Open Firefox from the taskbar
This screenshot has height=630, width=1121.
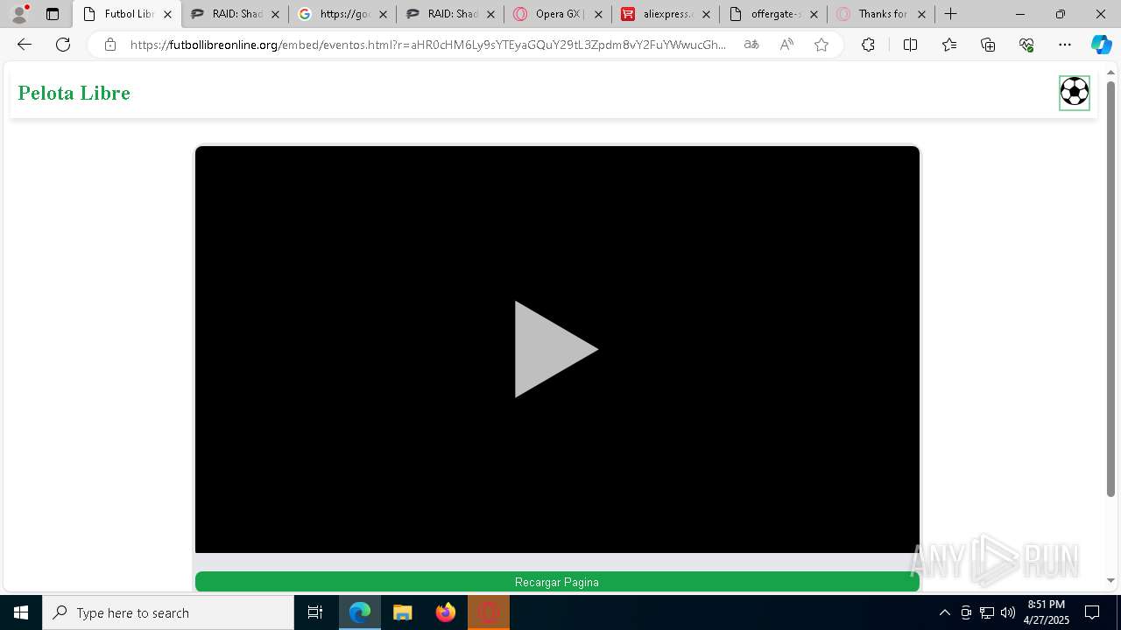(x=446, y=612)
